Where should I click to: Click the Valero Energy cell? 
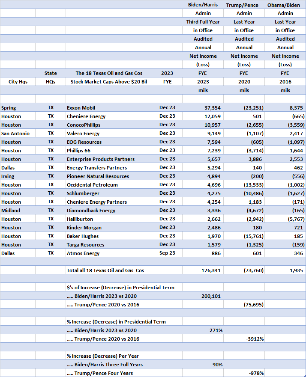109,133
